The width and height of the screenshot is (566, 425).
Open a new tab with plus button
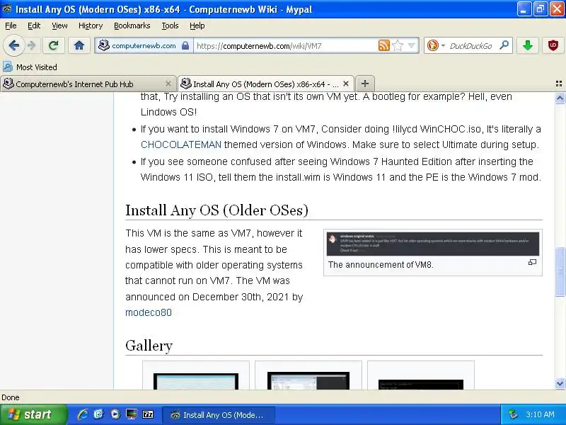[365, 84]
